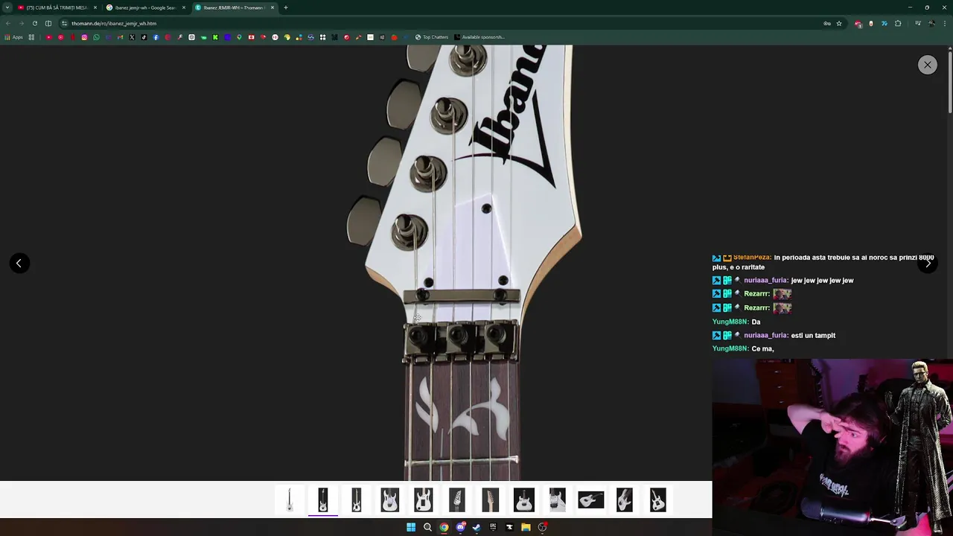Open the WhatsApp bookmark
The image size is (953, 536).
coord(96,37)
